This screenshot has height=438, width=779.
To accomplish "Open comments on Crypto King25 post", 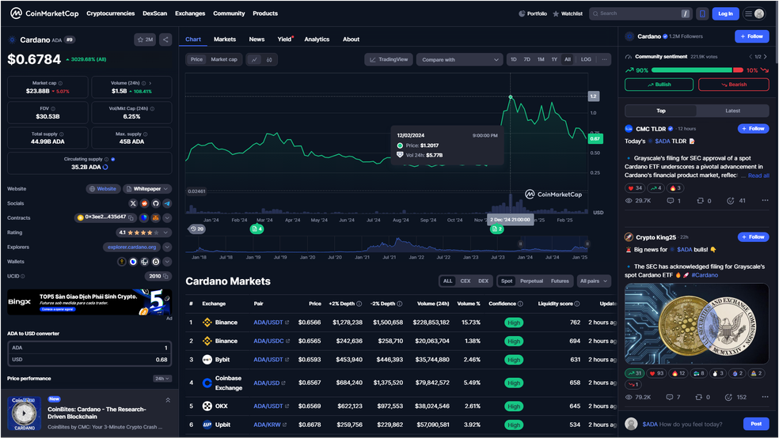I will tap(674, 398).
